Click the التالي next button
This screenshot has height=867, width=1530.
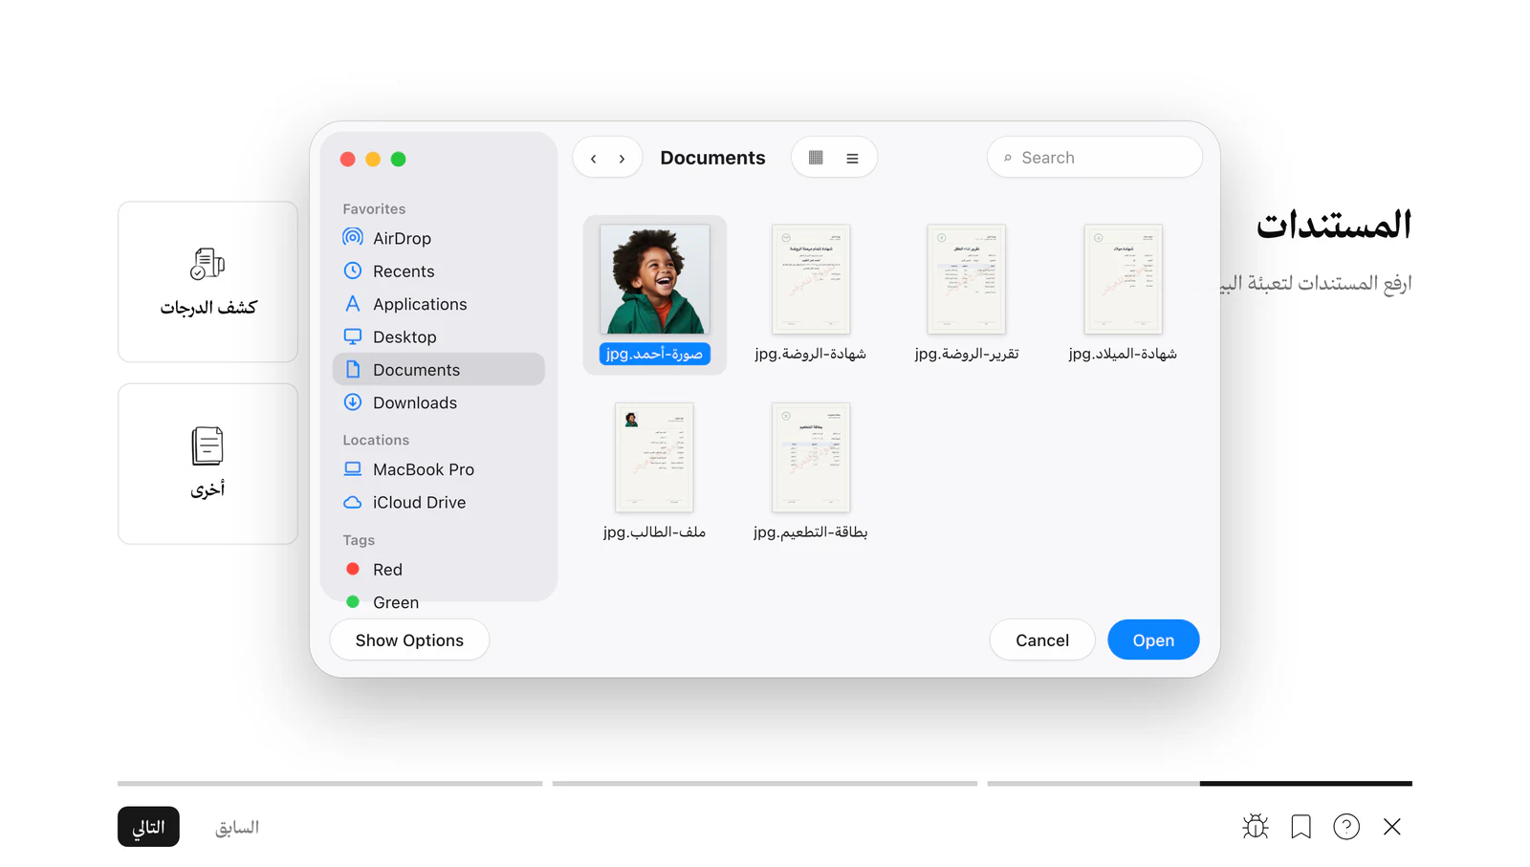148,827
